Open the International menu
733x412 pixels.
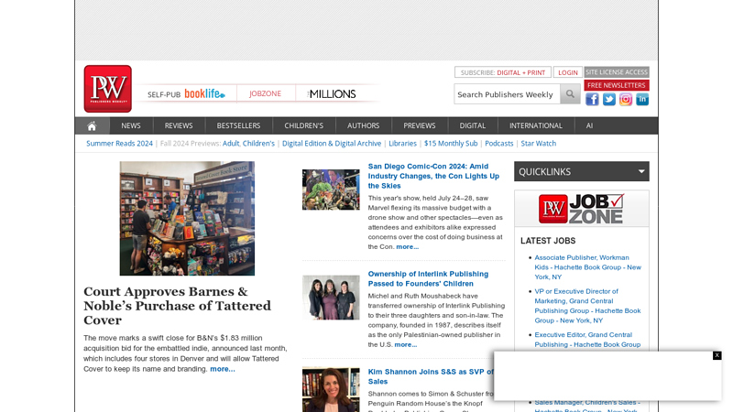[x=536, y=125]
